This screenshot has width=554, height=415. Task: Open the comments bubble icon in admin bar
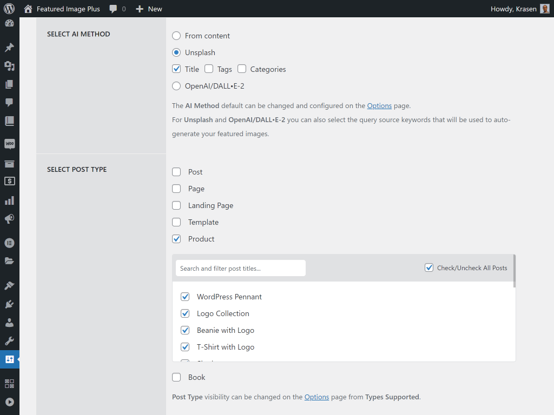point(113,9)
